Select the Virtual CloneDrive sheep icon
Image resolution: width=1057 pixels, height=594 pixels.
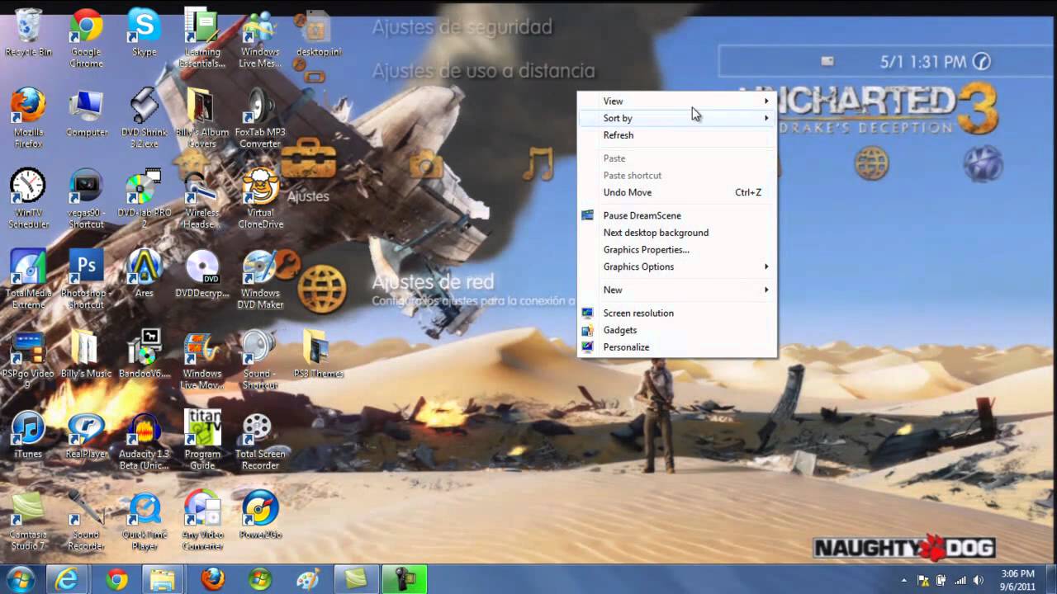pos(260,198)
